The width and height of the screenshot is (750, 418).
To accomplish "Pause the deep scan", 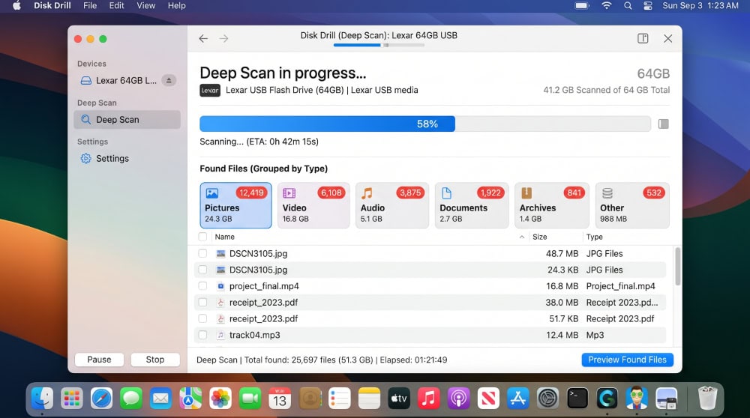I will (x=99, y=360).
